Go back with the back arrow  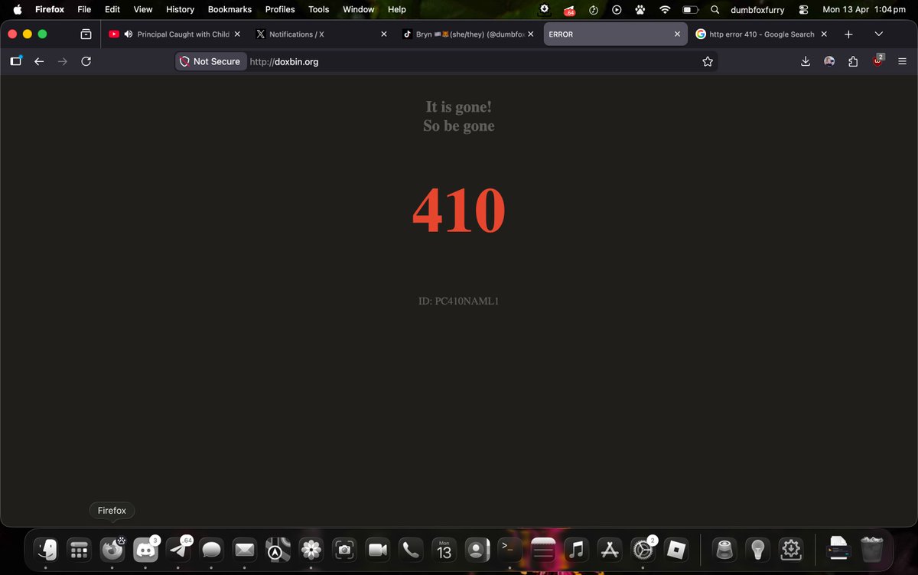click(39, 61)
